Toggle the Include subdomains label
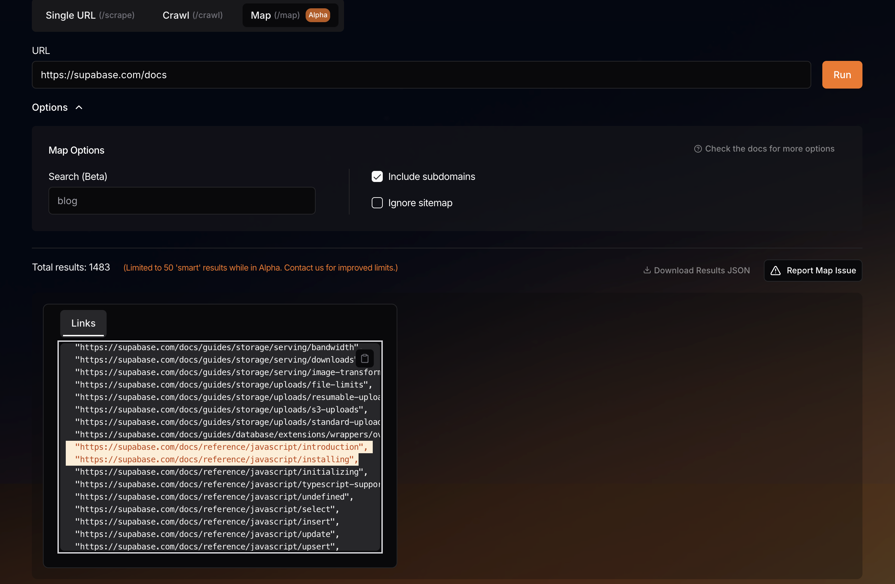895x584 pixels. (431, 177)
